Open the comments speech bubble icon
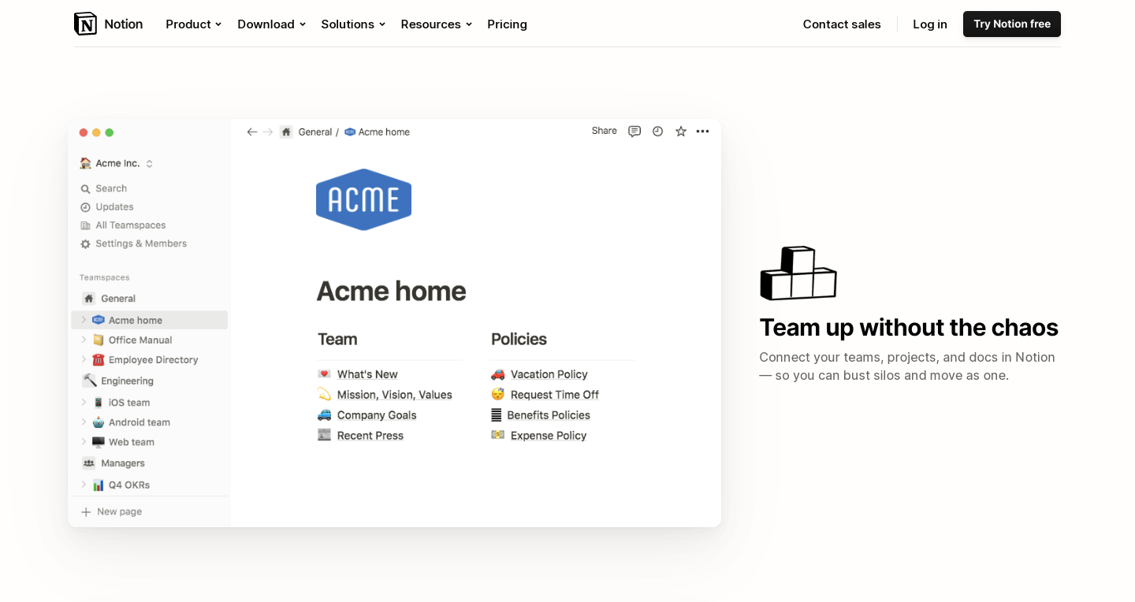The height and width of the screenshot is (602, 1135). point(634,132)
